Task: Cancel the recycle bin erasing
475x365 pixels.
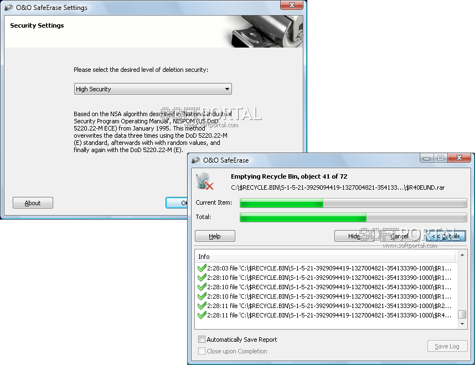Action: pyautogui.click(x=400, y=236)
